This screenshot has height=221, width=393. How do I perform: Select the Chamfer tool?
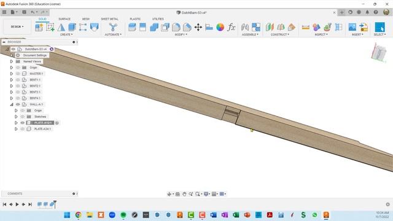(187, 27)
